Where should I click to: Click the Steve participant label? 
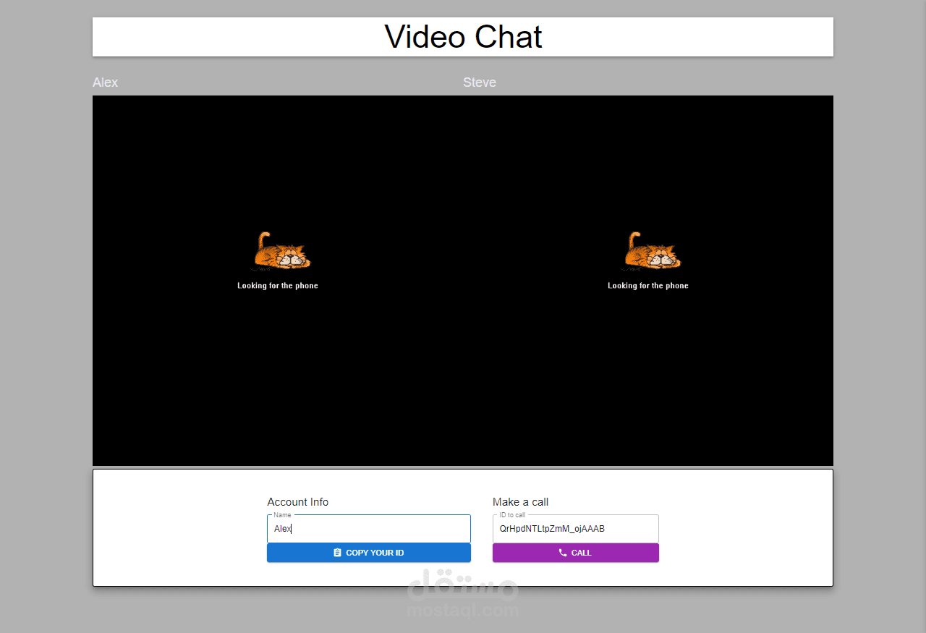click(x=479, y=82)
